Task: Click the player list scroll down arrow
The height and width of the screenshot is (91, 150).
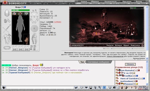Action: (x=147, y=84)
